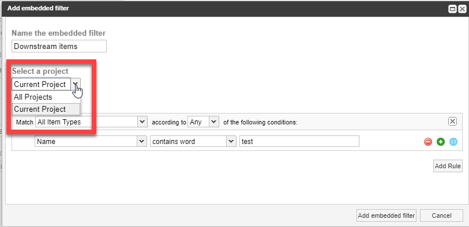Click the 'according to' text
Image resolution: width=469 pixels, height=227 pixels.
[x=169, y=123]
